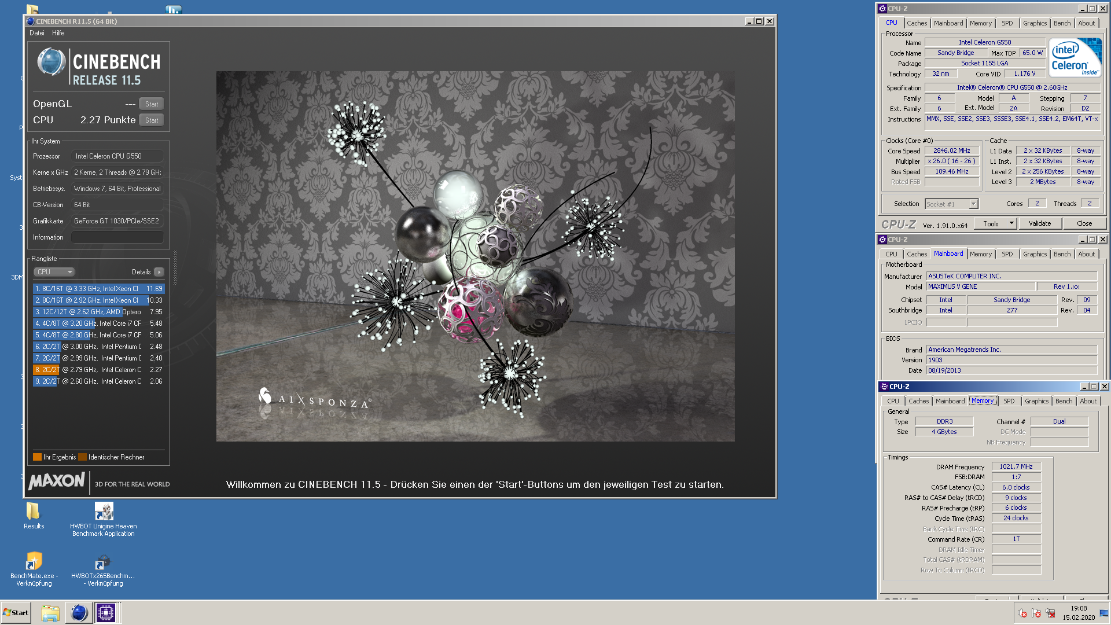
Task: Click the BIOS Date 08/19/2013 field
Action: (1011, 370)
